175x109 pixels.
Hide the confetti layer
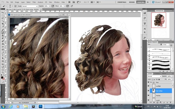[x=148, y=86]
